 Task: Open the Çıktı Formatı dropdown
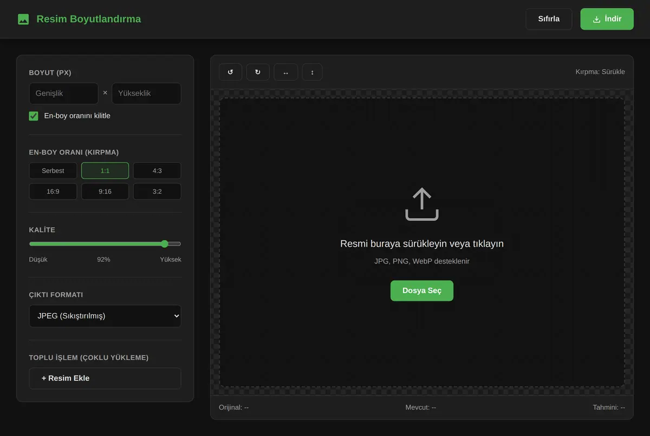105,316
